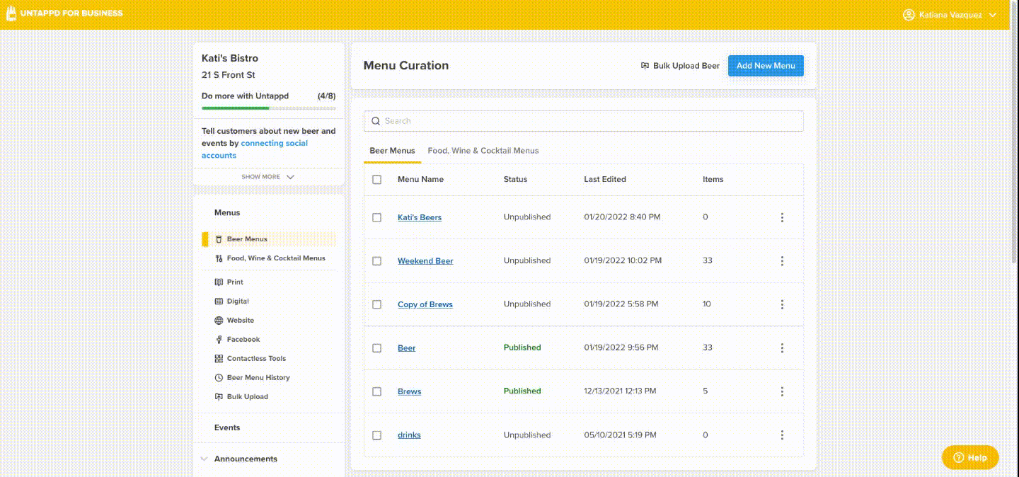Click the Add New Menu button
The image size is (1019, 477).
[766, 66]
